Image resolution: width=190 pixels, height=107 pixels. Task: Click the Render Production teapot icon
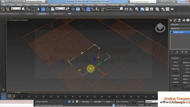click(x=172, y=9)
